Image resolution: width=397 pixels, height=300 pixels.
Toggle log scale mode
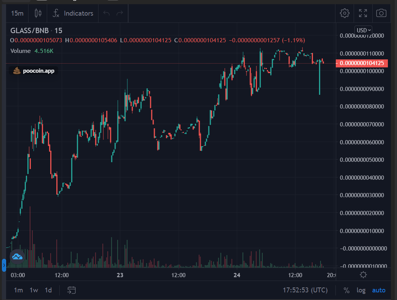coord(361,290)
